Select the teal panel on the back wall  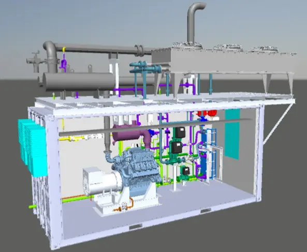point(232,134)
